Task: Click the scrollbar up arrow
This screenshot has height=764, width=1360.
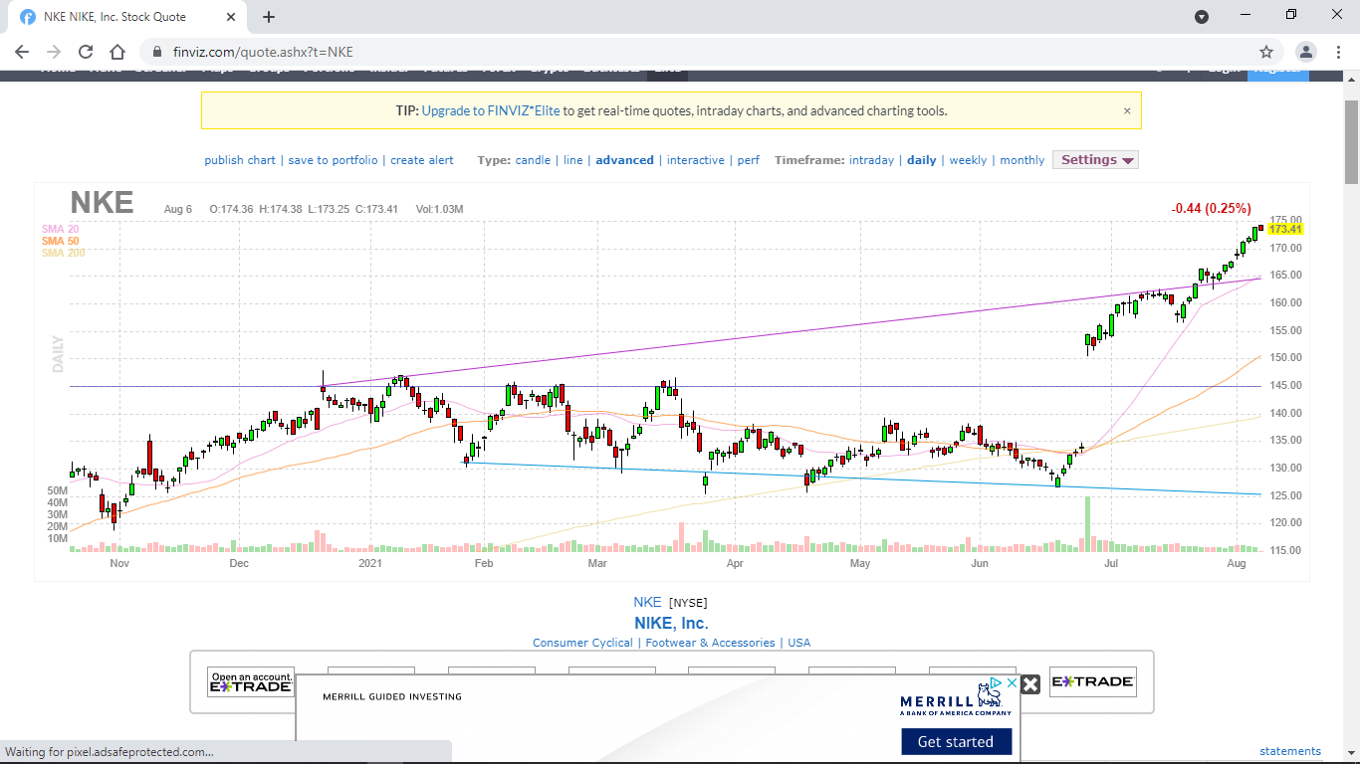Action: (1351, 79)
